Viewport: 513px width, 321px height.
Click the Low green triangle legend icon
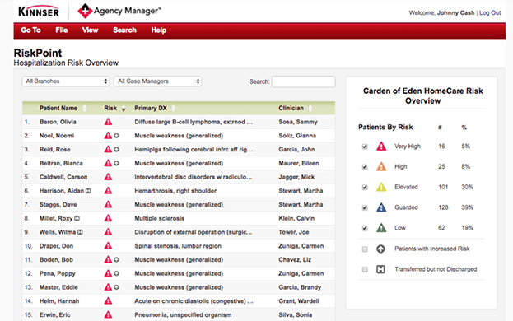[381, 227]
